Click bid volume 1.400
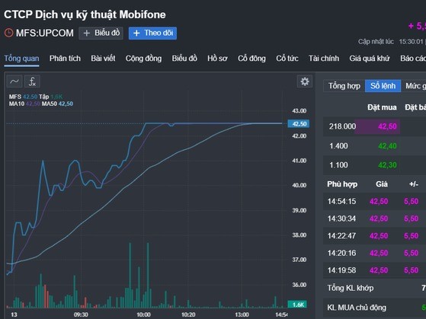Screen dimensions: 426x319 [338, 146]
